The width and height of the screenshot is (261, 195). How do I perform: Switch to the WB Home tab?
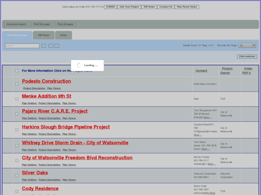(43, 35)
